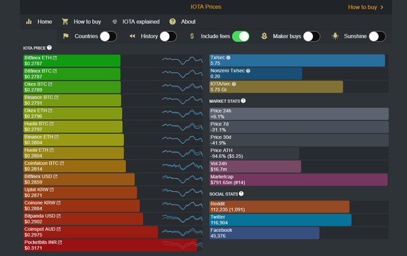Enable the Sunshine mode toggle

(x=377, y=37)
